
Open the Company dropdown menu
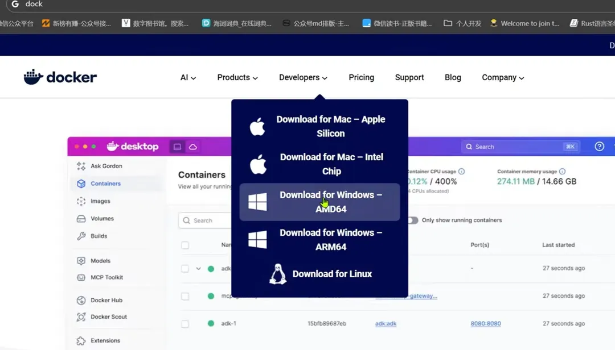click(503, 77)
